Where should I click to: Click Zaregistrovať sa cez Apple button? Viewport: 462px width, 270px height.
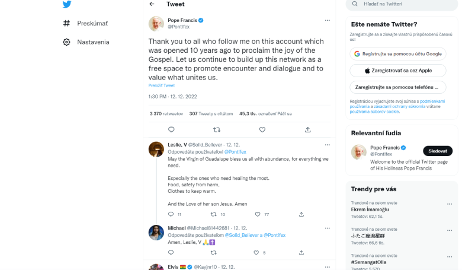click(x=398, y=70)
